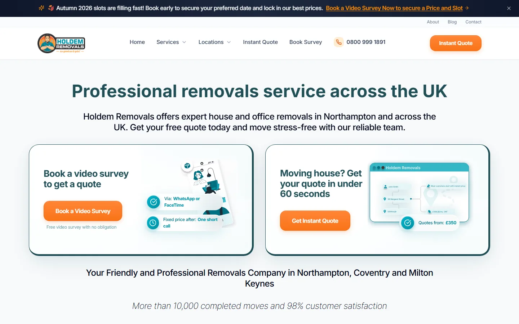Click the checkmark icon beside WhatsApp or FaceTime
Image resolution: width=519 pixels, height=324 pixels.
click(154, 202)
